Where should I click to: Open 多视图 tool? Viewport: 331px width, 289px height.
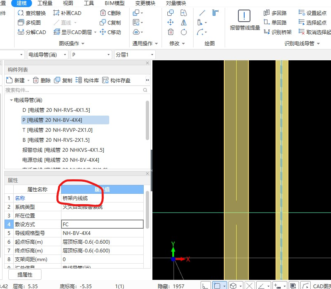[29, 22]
